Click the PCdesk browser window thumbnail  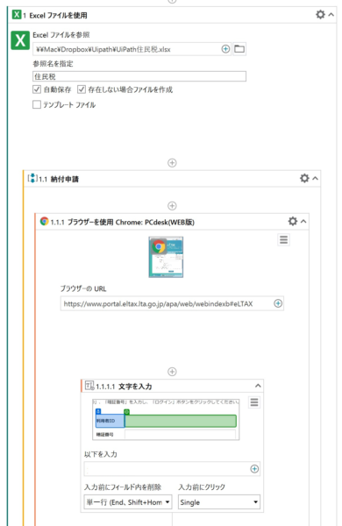pyautogui.click(x=166, y=257)
